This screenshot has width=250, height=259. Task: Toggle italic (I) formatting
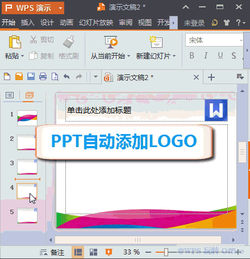coord(206,56)
